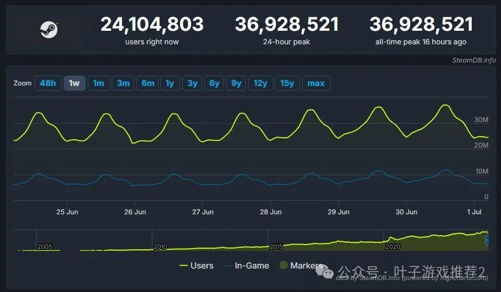Click the users right now label
The width and height of the screenshot is (501, 292).
click(152, 42)
